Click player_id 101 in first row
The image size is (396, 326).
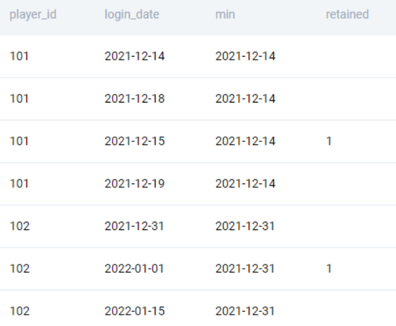[19, 56]
